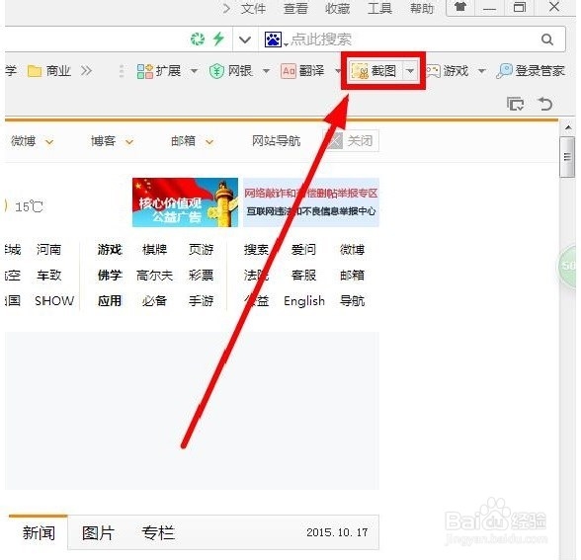Click the 登录管家 login manager button
Viewport: 581px width, 560px height.
[531, 71]
